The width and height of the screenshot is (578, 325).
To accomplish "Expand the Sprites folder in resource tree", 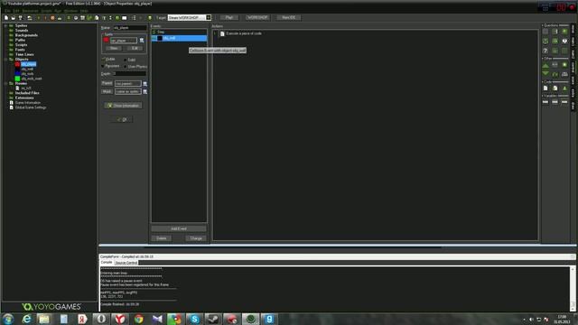I will coord(5,26).
